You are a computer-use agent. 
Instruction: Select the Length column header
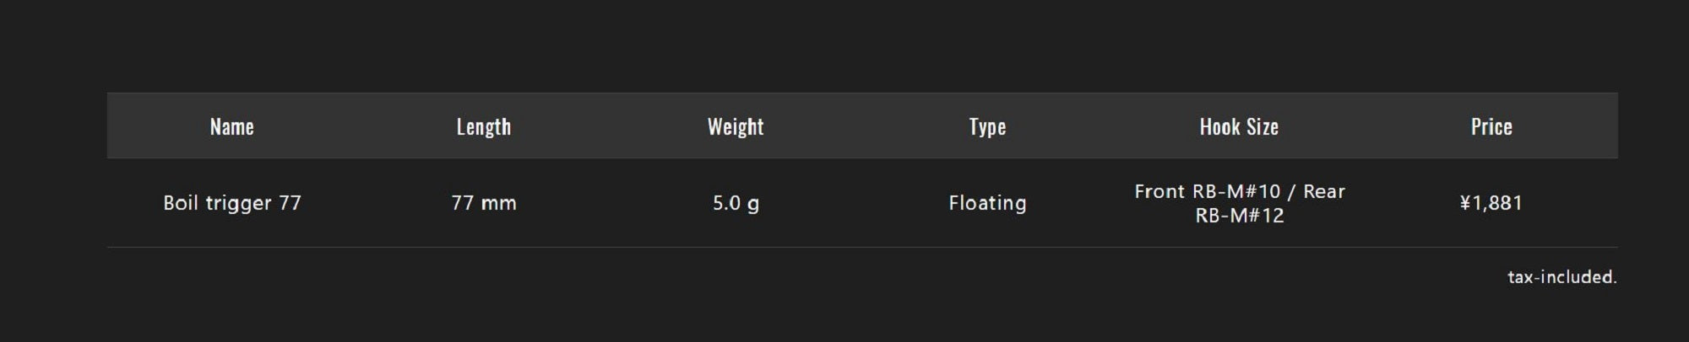(483, 126)
